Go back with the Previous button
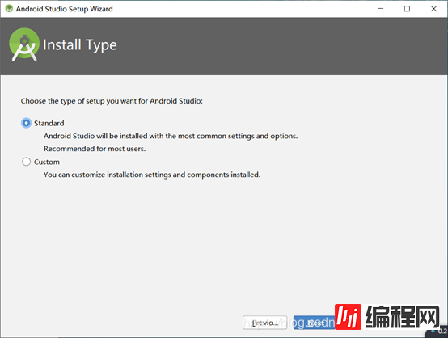The width and height of the screenshot is (448, 338). pos(265,323)
